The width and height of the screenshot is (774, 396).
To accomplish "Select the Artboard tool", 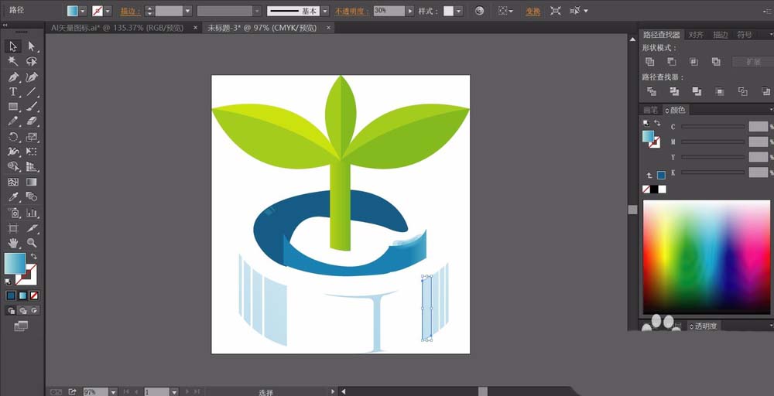I will [x=13, y=228].
